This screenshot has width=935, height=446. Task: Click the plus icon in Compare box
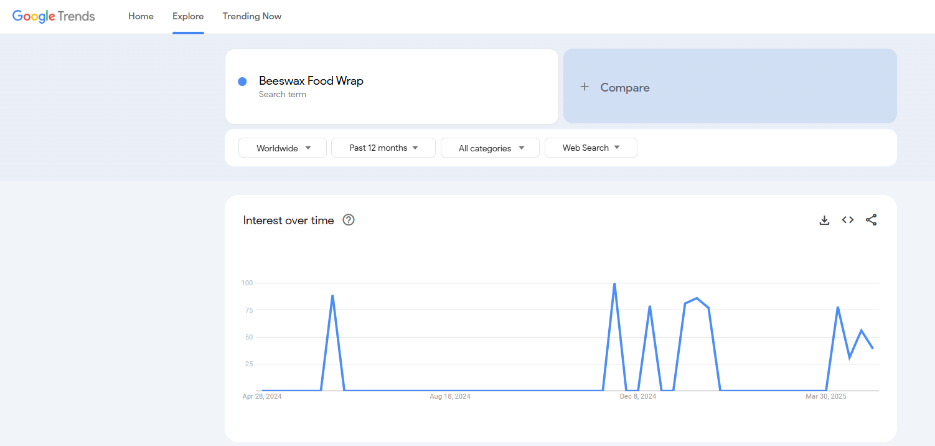coord(584,87)
